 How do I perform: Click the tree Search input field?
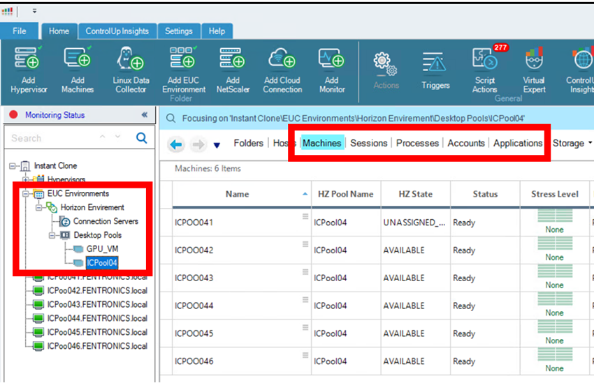point(53,138)
